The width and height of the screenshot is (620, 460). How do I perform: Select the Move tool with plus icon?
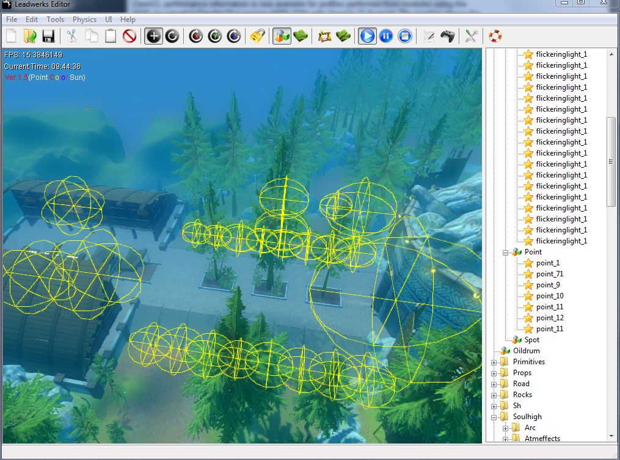coord(153,36)
